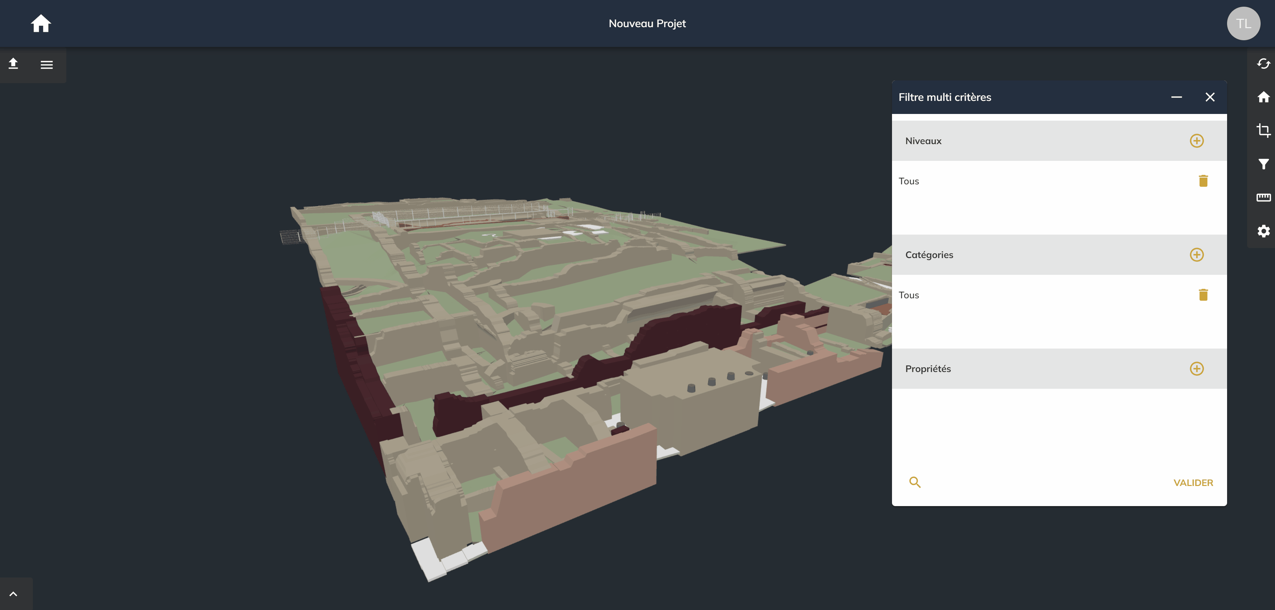Delete the Tous entry under Catégories

tap(1203, 295)
